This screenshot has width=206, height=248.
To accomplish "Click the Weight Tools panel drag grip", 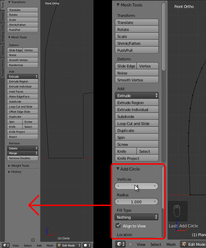I will (x=36, y=166).
